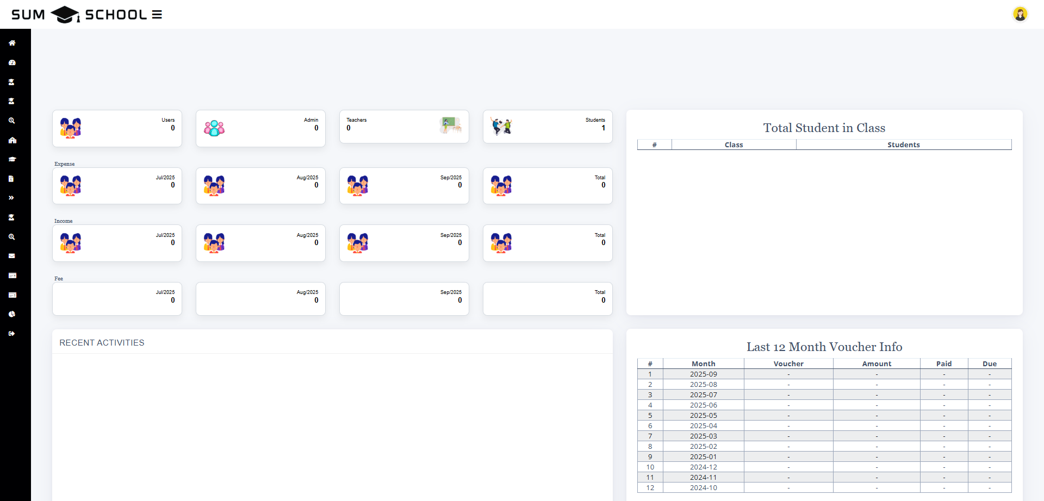Open the students section via student icon
Screen dimensions: 1044x501
pyautogui.click(x=12, y=82)
